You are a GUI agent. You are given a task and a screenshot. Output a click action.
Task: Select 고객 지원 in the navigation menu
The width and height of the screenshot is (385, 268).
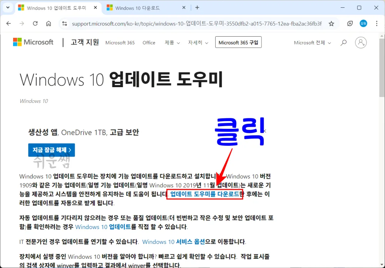(x=84, y=42)
